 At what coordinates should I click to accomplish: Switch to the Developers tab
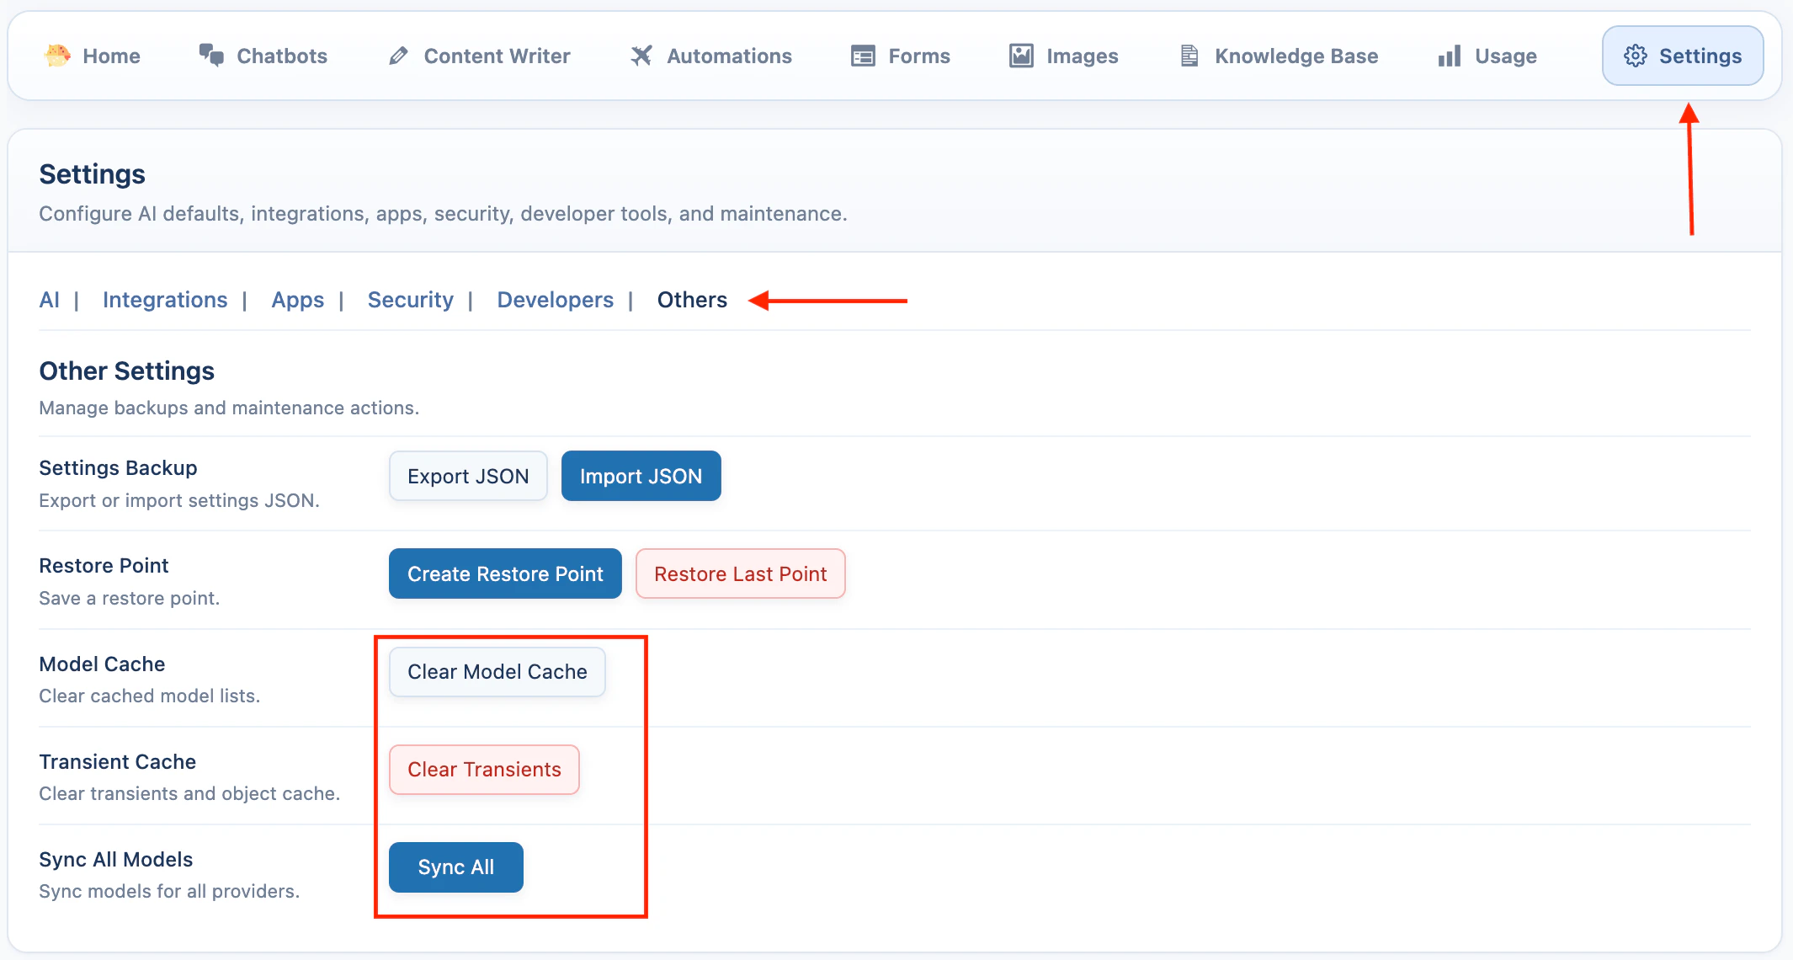tap(555, 300)
